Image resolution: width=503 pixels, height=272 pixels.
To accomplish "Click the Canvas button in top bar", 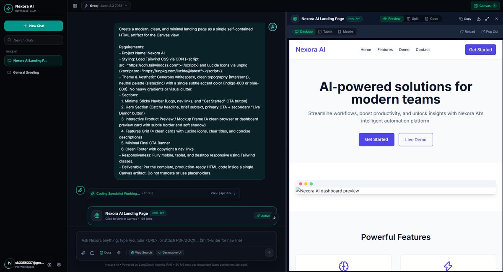I will tap(485, 6).
